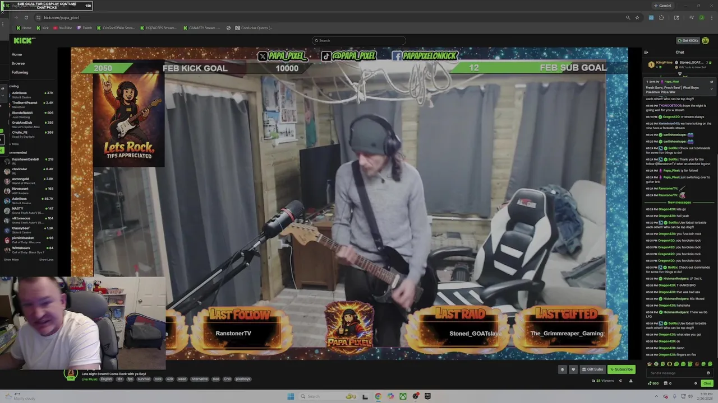This screenshot has width=718, height=403.
Task: Open the Kick bookmark
Action: click(x=43, y=28)
